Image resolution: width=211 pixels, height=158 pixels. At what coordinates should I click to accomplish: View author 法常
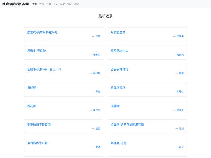(98, 36)
